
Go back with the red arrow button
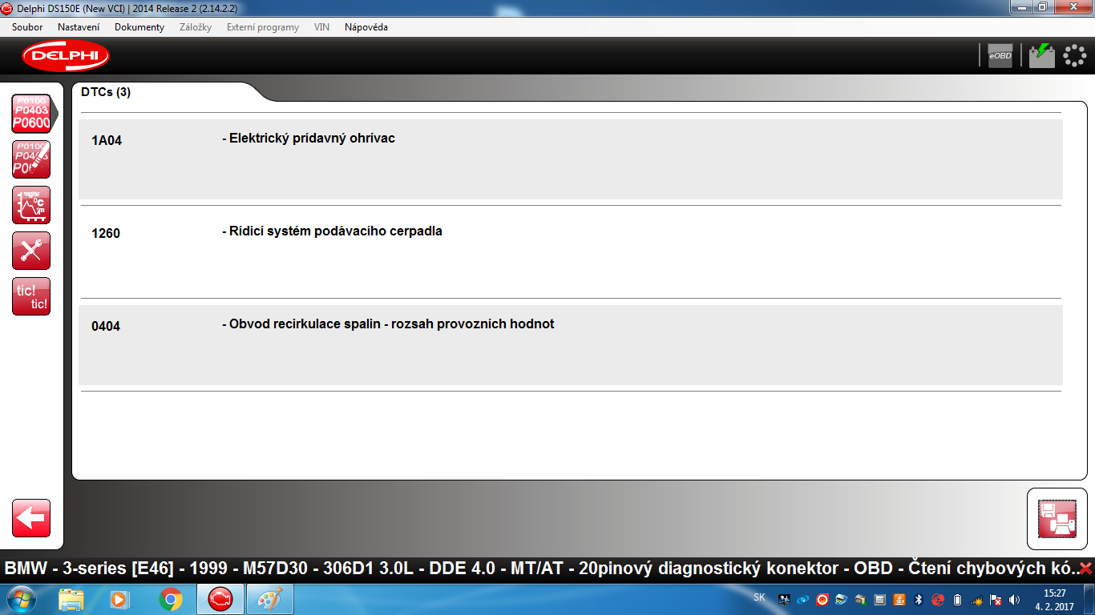31,518
